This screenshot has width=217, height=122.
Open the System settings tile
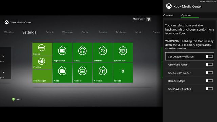pyautogui.click(x=42, y=49)
